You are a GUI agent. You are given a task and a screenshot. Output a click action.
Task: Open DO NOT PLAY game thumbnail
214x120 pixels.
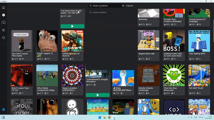(x=199, y=75)
